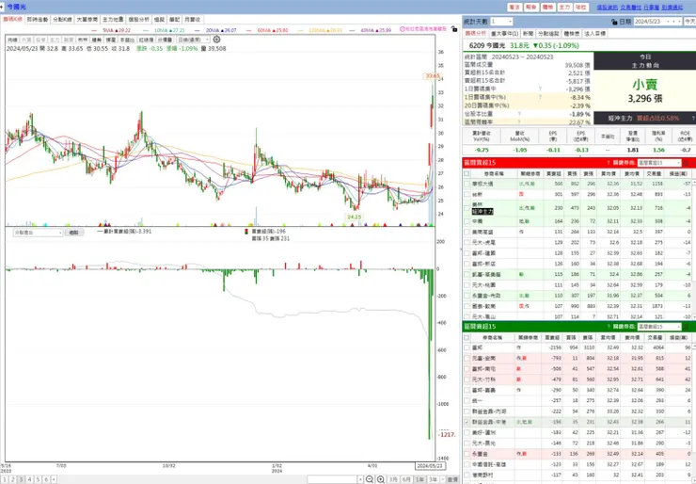The height and width of the screenshot is (484, 696).
Task: Step the date picker to next day arrow
Action: click(x=679, y=22)
